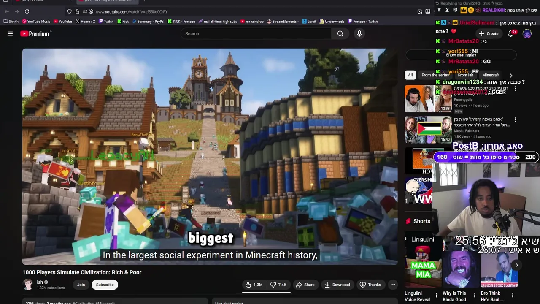540x304 pixels.
Task: Open Home / X bookmark
Action: (85, 22)
